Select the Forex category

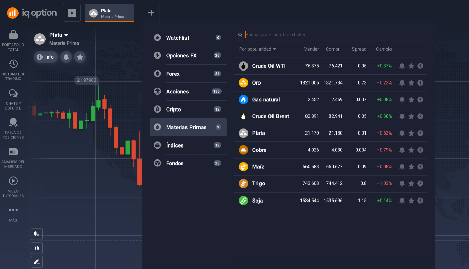click(188, 74)
